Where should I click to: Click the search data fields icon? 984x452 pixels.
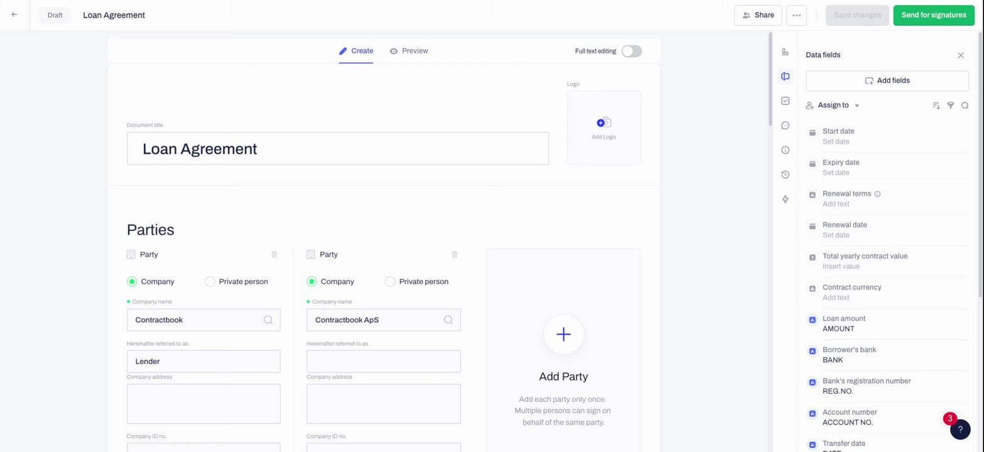(965, 105)
